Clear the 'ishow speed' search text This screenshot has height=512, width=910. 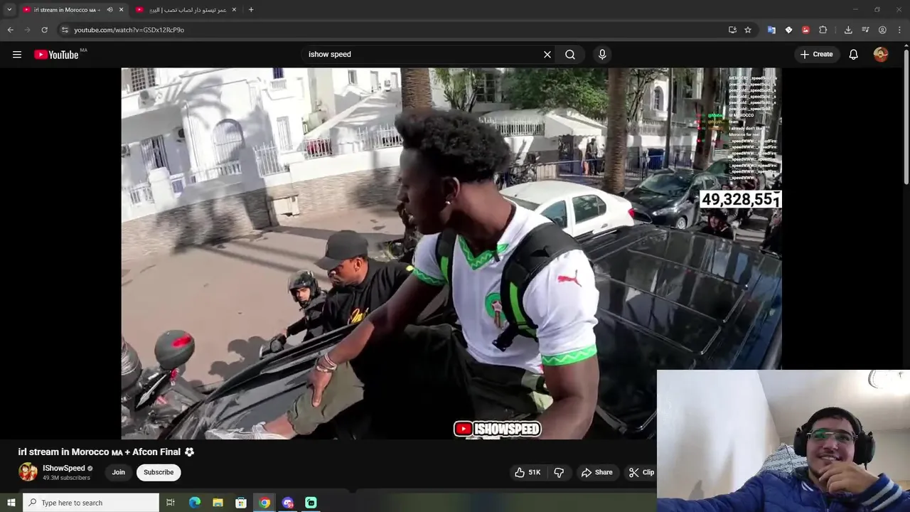tap(547, 54)
